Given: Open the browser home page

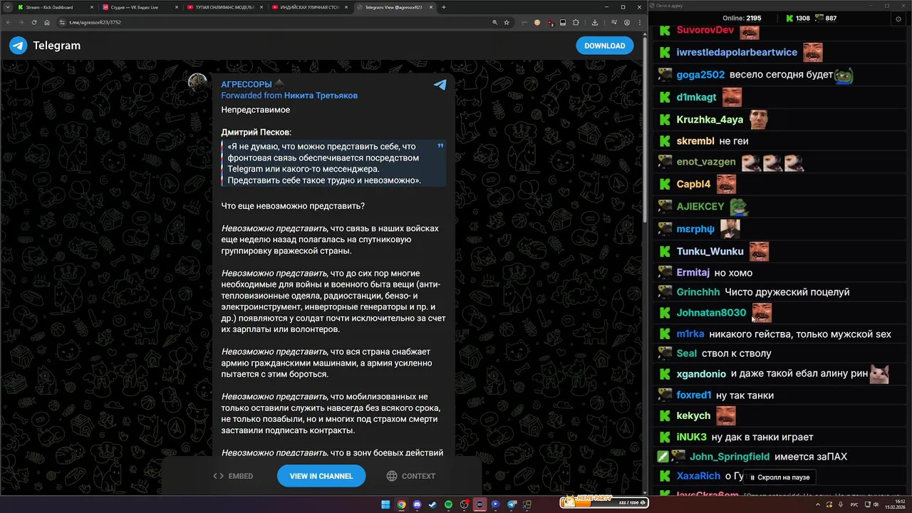Looking at the screenshot, I should [47, 22].
